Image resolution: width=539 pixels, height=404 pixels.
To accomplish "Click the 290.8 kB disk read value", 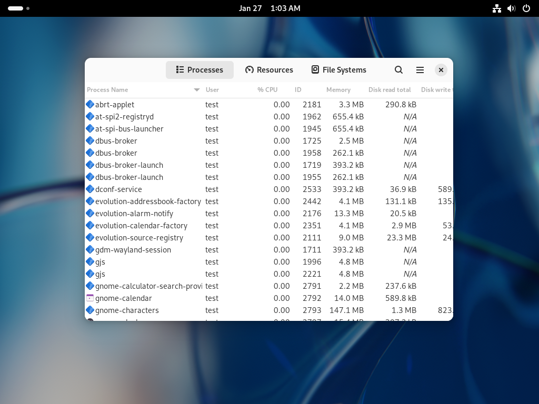I will [x=401, y=105].
